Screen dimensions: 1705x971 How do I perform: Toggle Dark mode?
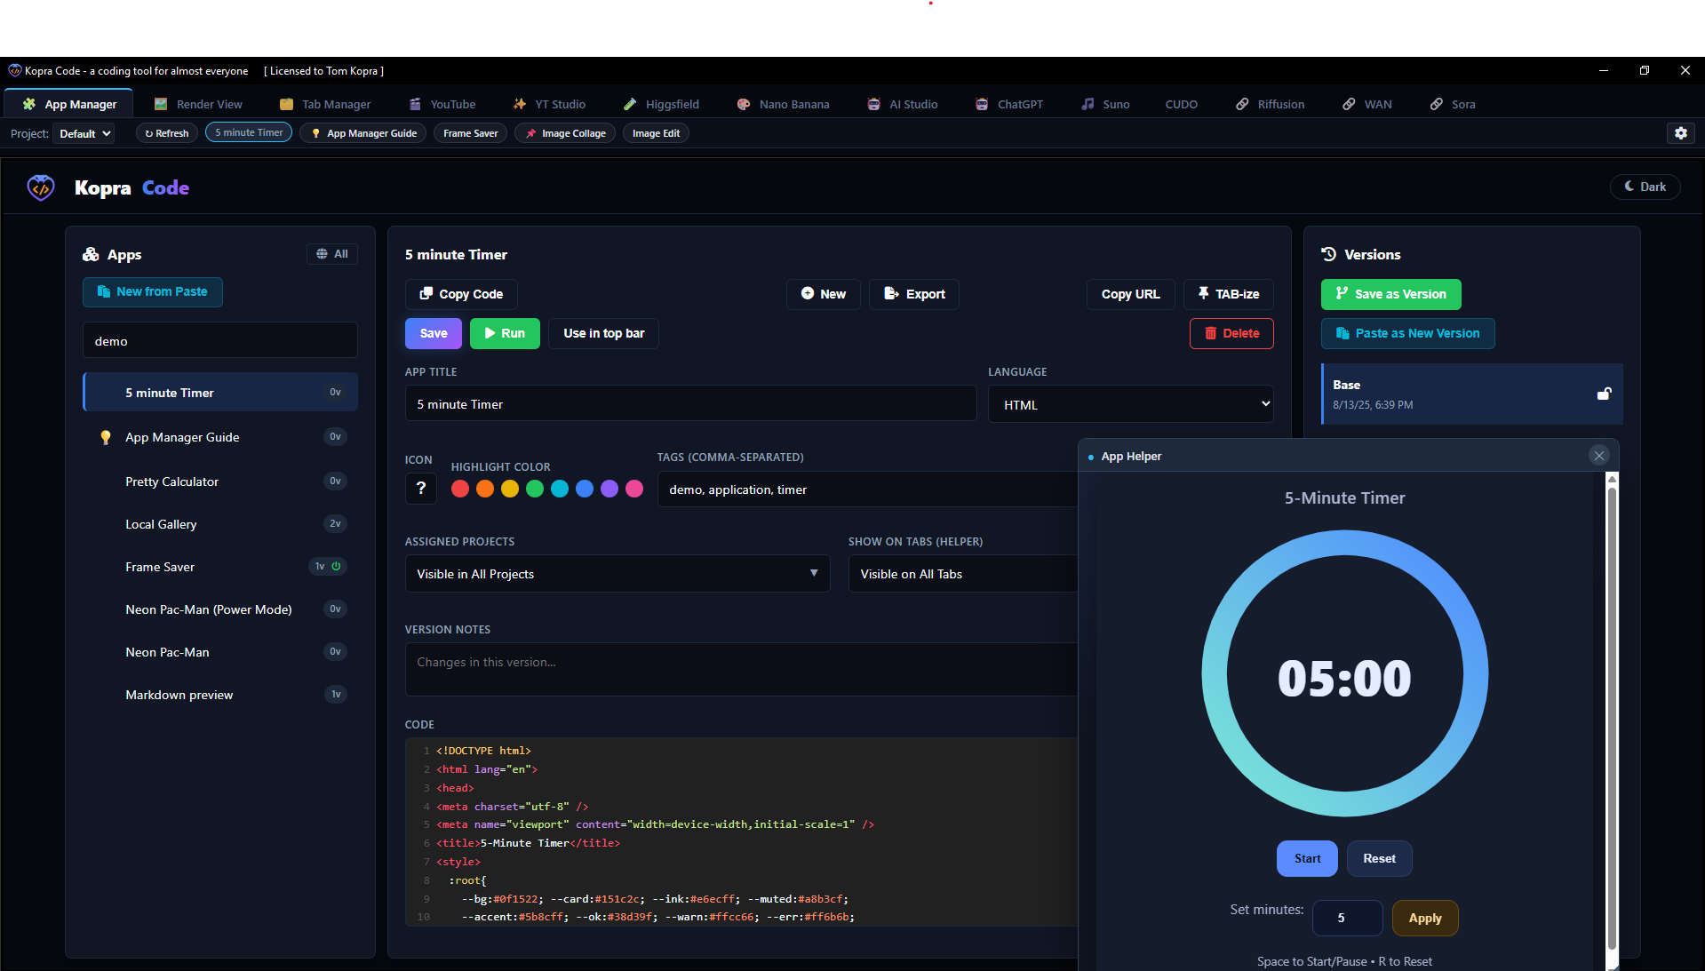pos(1644,187)
